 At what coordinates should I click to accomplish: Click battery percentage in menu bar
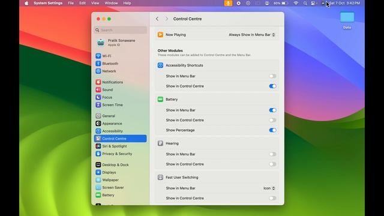coord(277,3)
